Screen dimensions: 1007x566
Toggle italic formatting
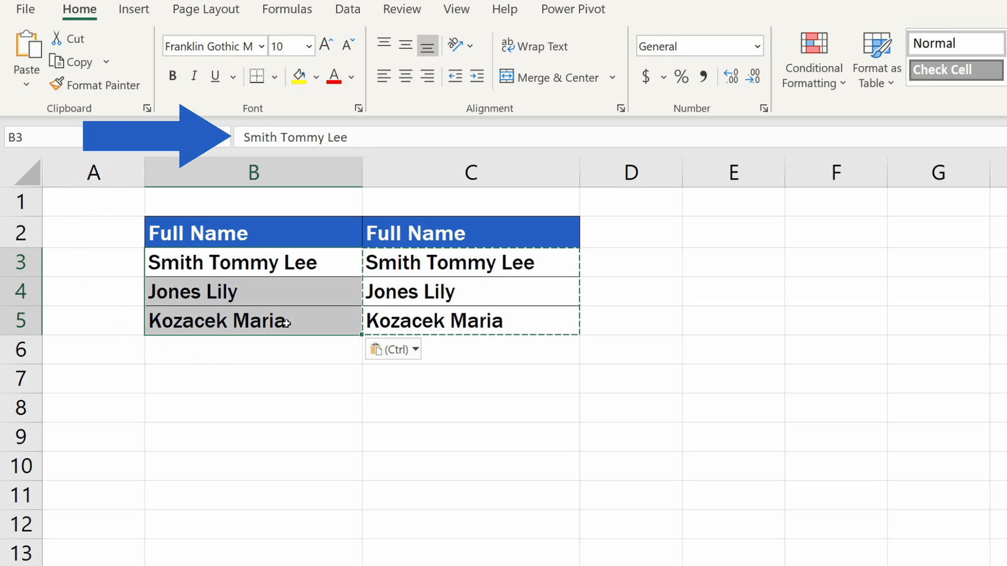(x=194, y=75)
